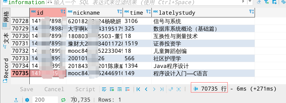The height and width of the screenshot is (103, 286).
Task: Jump to the first row
Action: [x=138, y=89]
